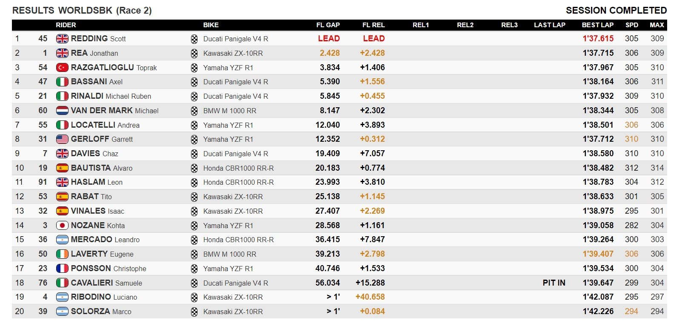Screen dimensions: 688x329
Task: Click best lap 1'42.226 for SOLORZA
Action: 598,312
